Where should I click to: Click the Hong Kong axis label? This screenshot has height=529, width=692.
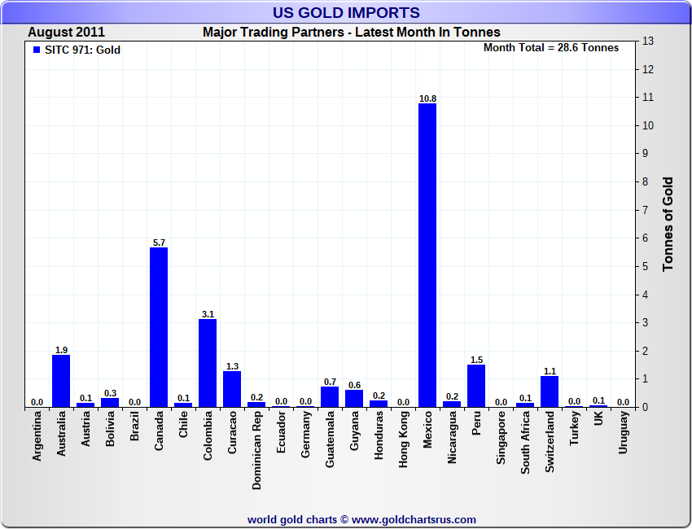click(403, 439)
